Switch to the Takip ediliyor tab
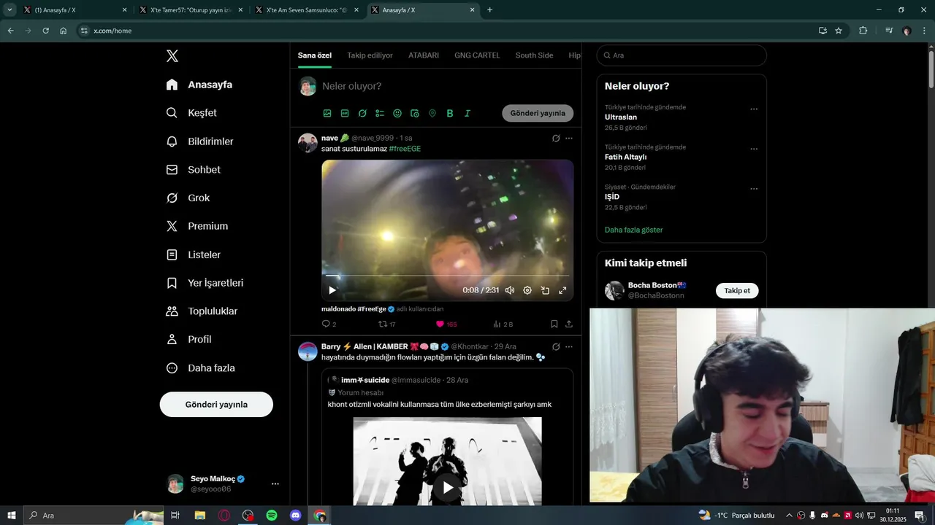Viewport: 935px width, 525px height. [370, 55]
